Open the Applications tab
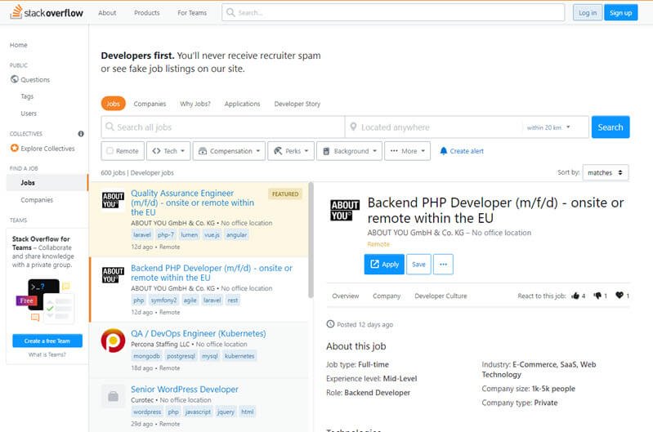 [242, 104]
